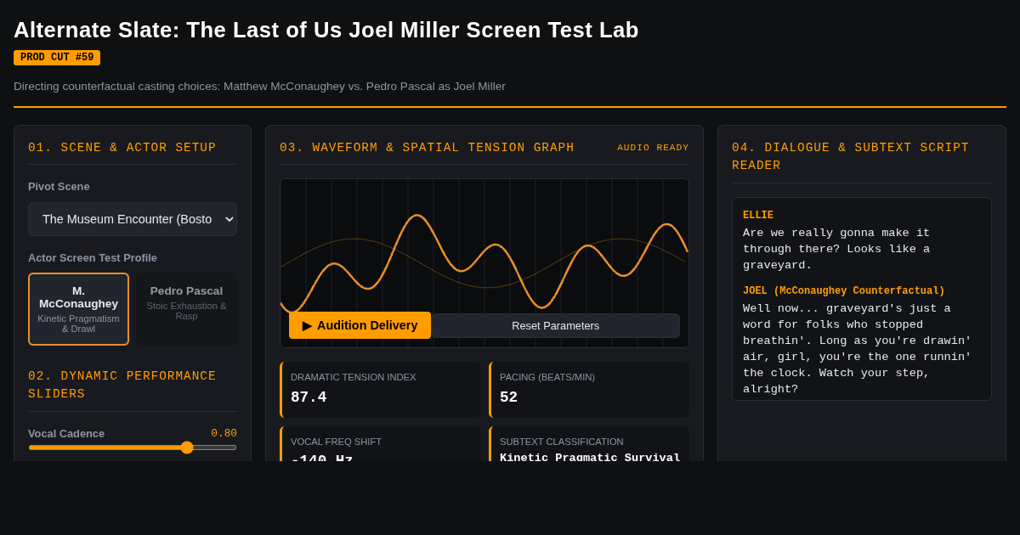The width and height of the screenshot is (1020, 535).
Task: Click the JOEL (McConaughey Counterfactual) speaker label
Action: pyautogui.click(x=844, y=291)
